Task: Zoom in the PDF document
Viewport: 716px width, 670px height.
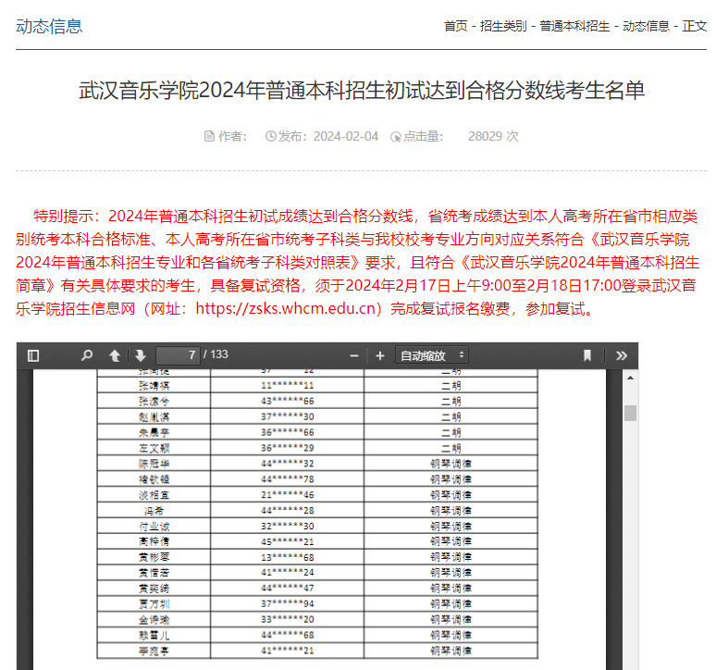Action: click(x=379, y=355)
